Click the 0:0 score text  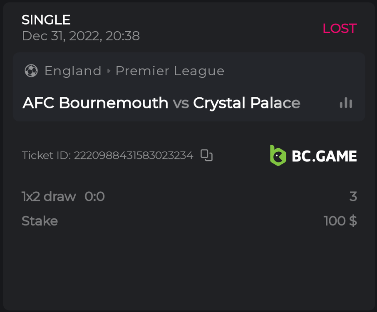pos(94,196)
